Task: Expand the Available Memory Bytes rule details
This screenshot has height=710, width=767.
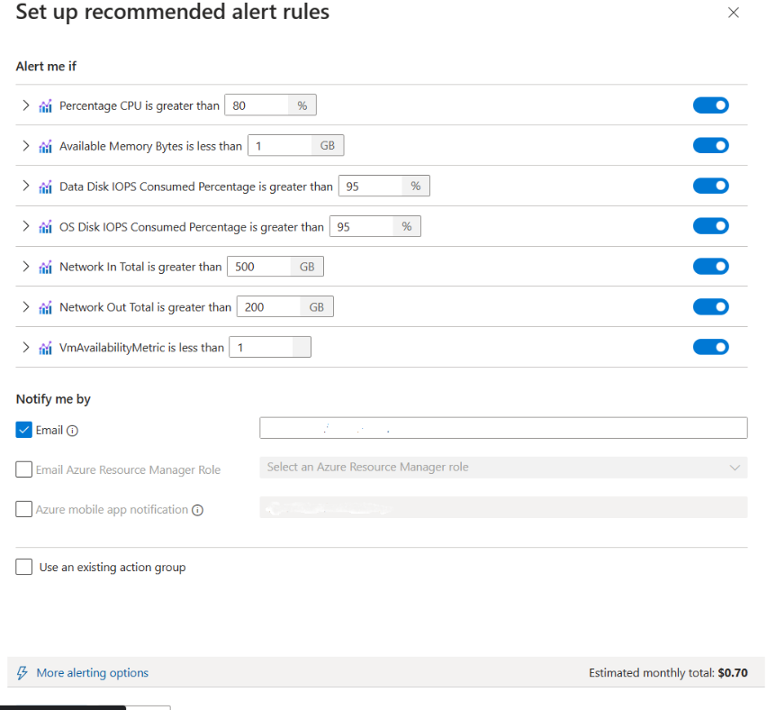Action: (x=26, y=145)
